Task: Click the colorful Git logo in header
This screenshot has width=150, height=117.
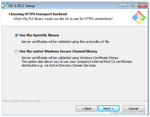Action: (139, 18)
